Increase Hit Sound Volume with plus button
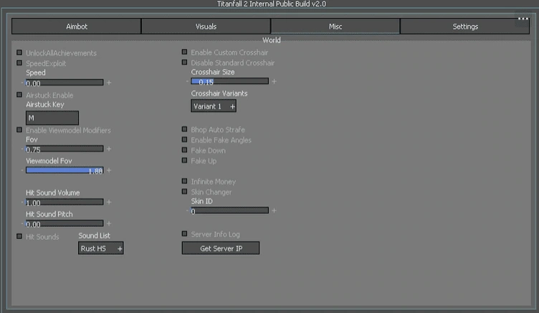The width and height of the screenshot is (539, 313). [109, 202]
